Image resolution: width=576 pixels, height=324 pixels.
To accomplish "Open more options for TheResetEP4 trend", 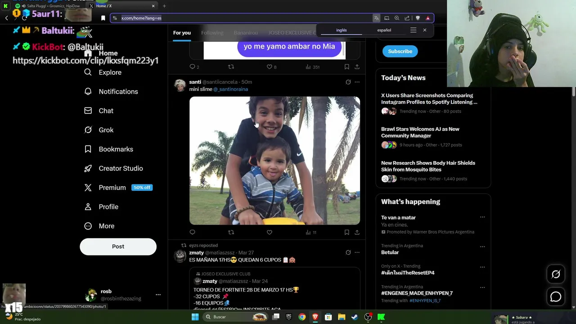I will pyautogui.click(x=482, y=267).
